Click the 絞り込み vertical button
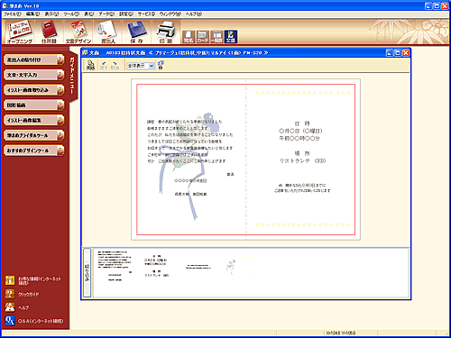Viewport: 451px width, 338px height. point(87,273)
